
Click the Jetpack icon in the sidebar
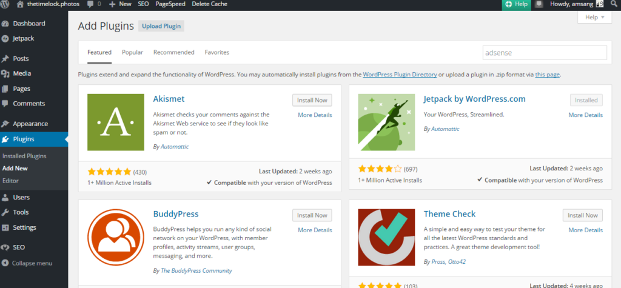[x=5, y=38]
